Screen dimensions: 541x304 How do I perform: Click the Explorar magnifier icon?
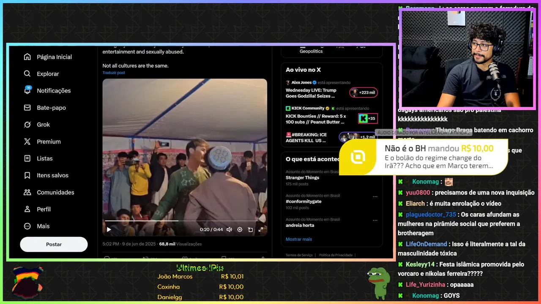click(x=27, y=74)
